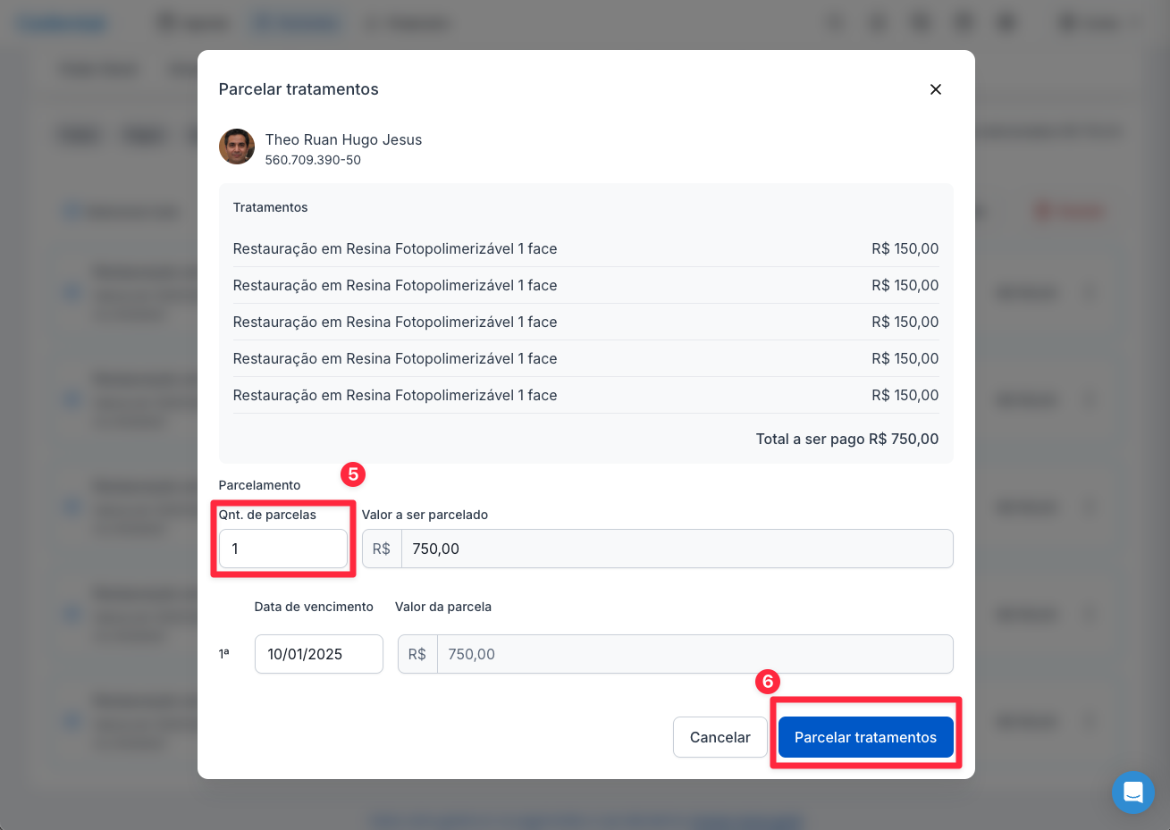Click Theo Ruan's patient avatar photo
The height and width of the screenshot is (830, 1170).
237,147
